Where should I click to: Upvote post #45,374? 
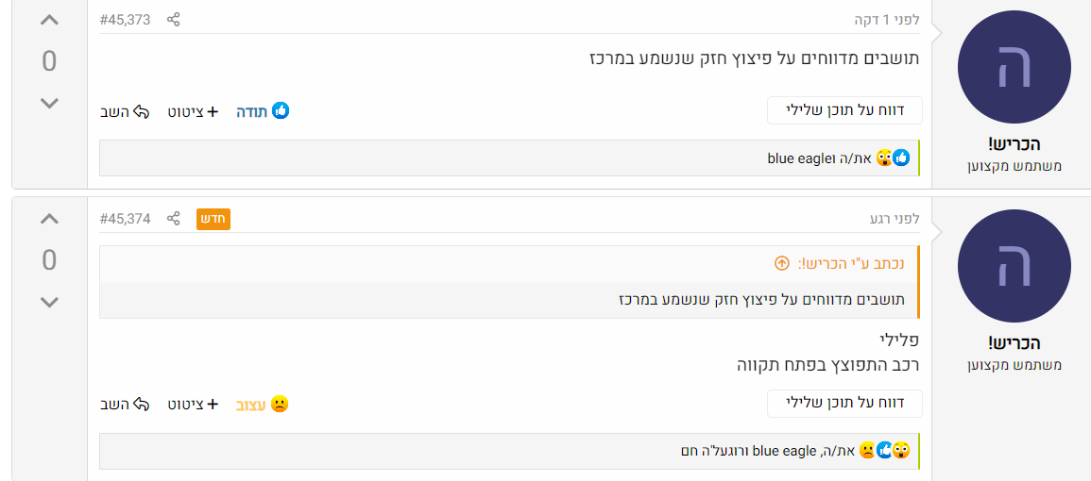49,220
